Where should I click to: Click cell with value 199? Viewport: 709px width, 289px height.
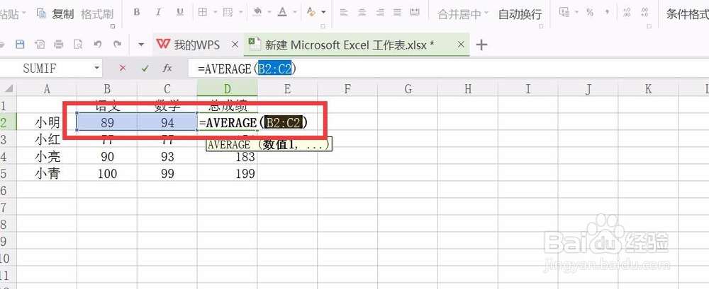point(227,174)
